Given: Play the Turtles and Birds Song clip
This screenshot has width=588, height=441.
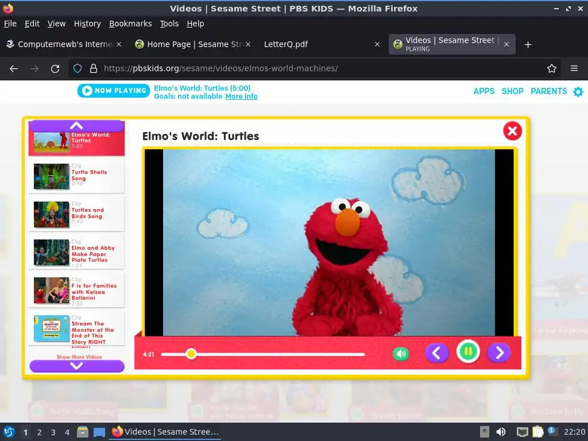Looking at the screenshot, I should [x=76, y=214].
